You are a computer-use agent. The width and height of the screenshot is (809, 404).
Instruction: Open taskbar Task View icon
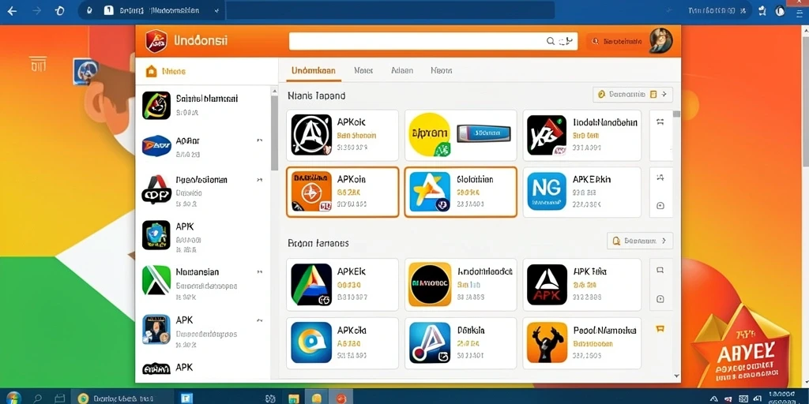(60, 398)
